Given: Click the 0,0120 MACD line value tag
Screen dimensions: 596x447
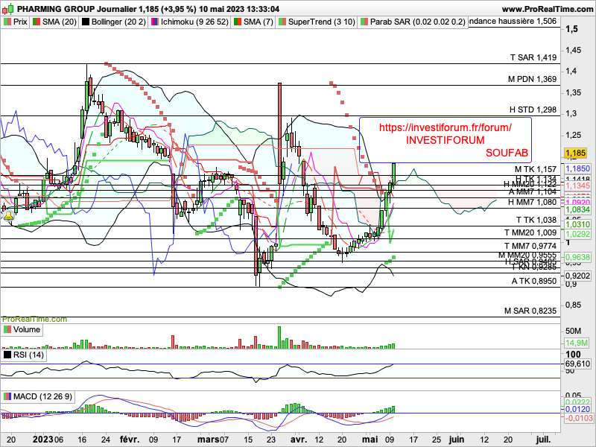Looking at the screenshot, I should [578, 409].
